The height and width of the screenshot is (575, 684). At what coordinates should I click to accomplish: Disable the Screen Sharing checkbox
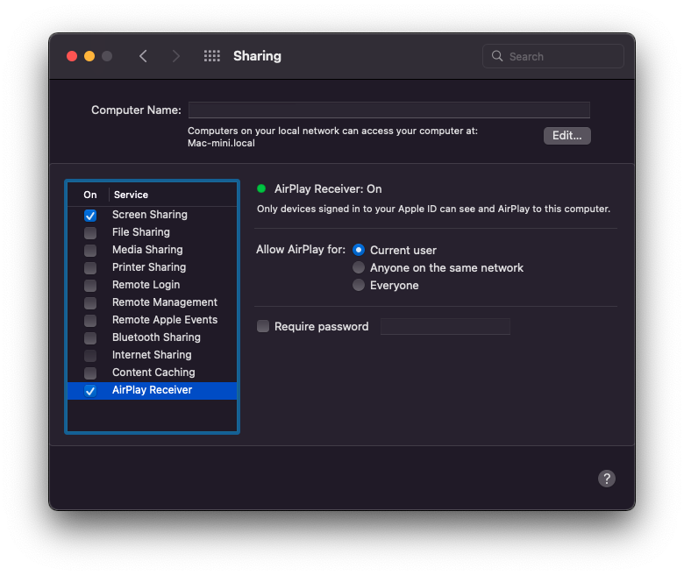coord(90,215)
